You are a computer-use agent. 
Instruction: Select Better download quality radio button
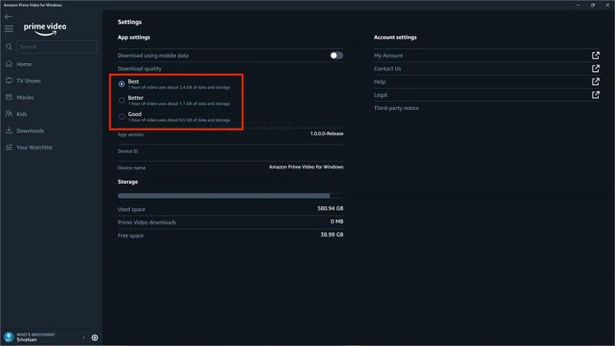121,101
